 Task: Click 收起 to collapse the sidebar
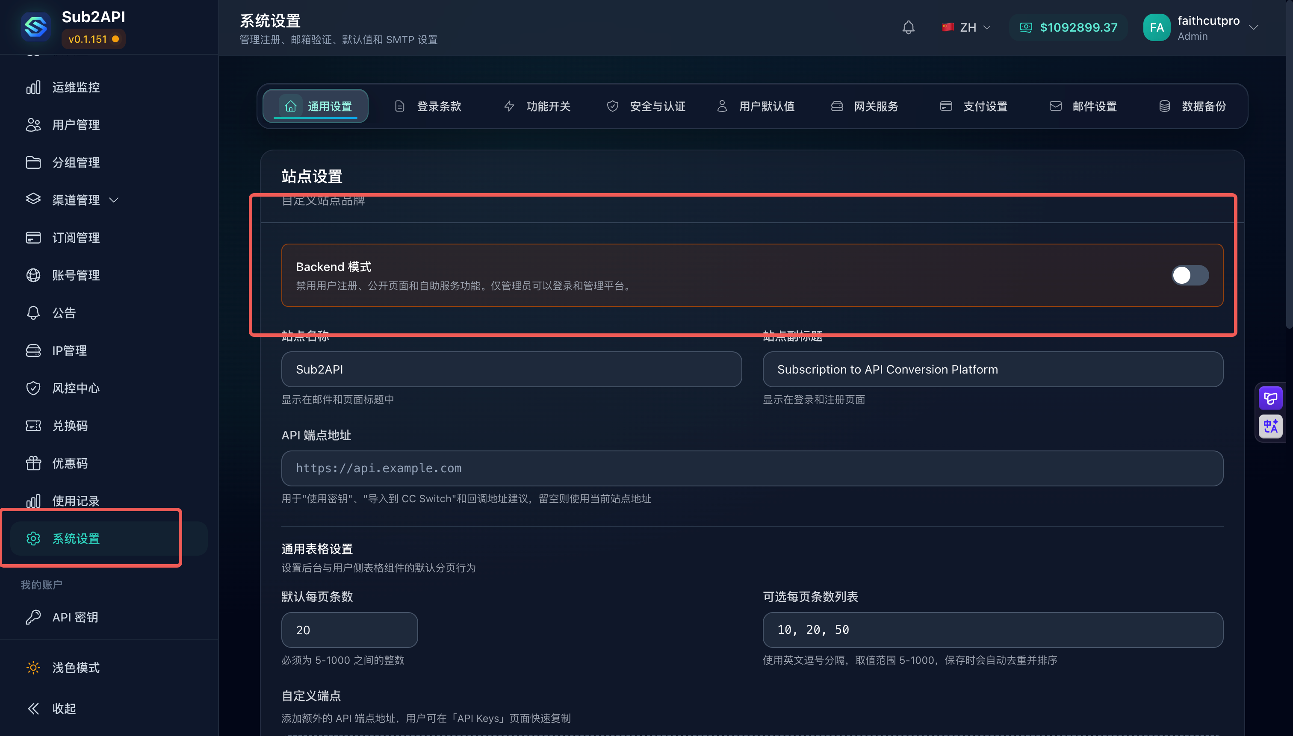click(x=109, y=709)
